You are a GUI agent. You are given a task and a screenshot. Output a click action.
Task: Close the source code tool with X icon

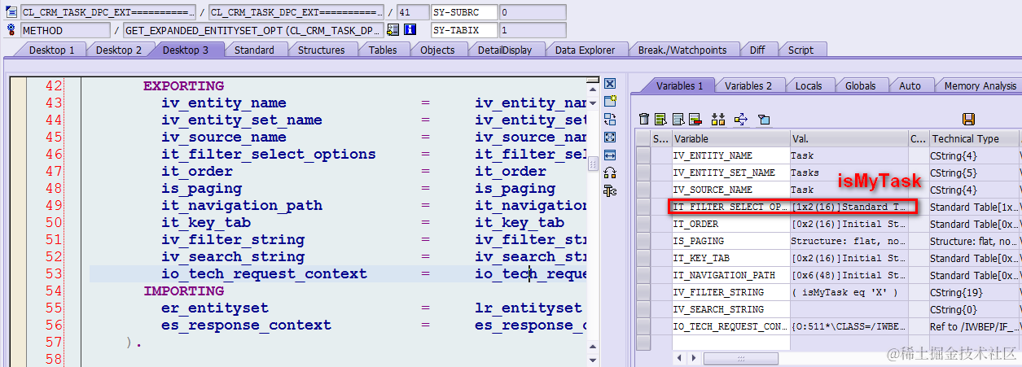click(x=610, y=84)
